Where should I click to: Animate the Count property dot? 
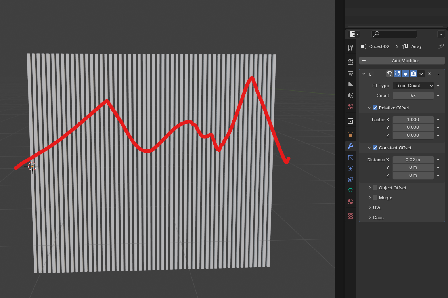(438, 96)
